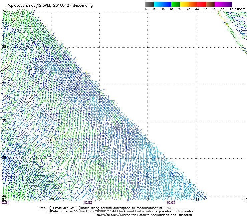Click longitude axis label -18
The height and width of the screenshot is (217, 247).
(x=196, y=200)
